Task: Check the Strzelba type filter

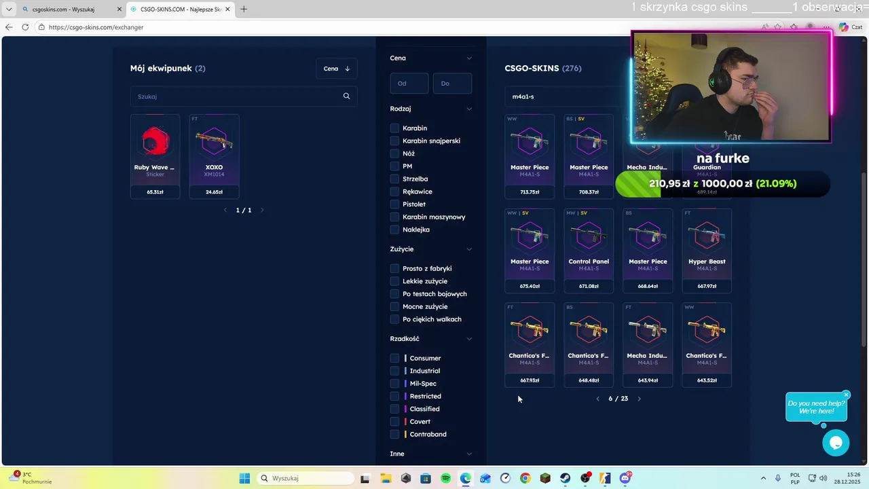Action: click(x=394, y=179)
